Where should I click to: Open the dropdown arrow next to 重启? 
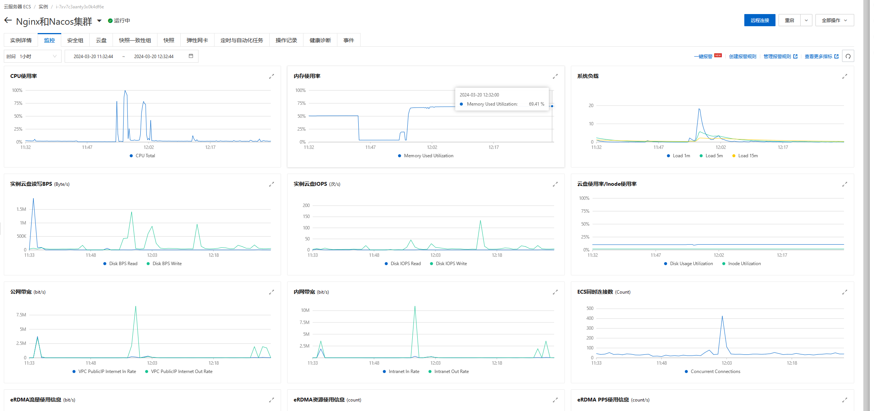coord(806,20)
